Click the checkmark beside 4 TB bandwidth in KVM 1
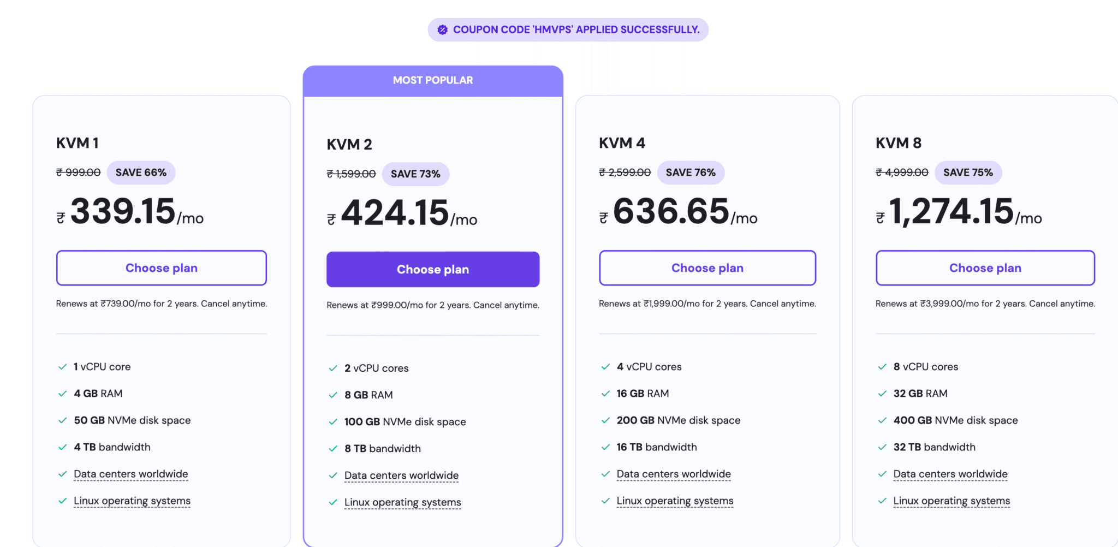Image resolution: width=1118 pixels, height=547 pixels. [x=62, y=447]
